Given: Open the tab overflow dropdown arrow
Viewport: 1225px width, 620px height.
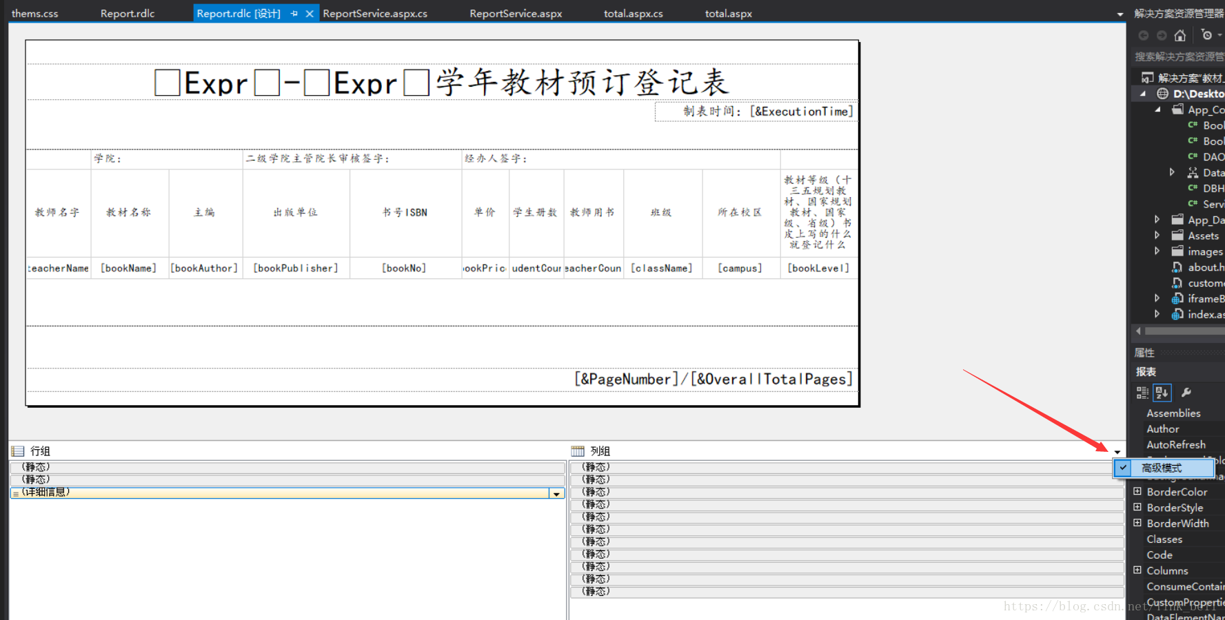Looking at the screenshot, I should [x=1120, y=14].
